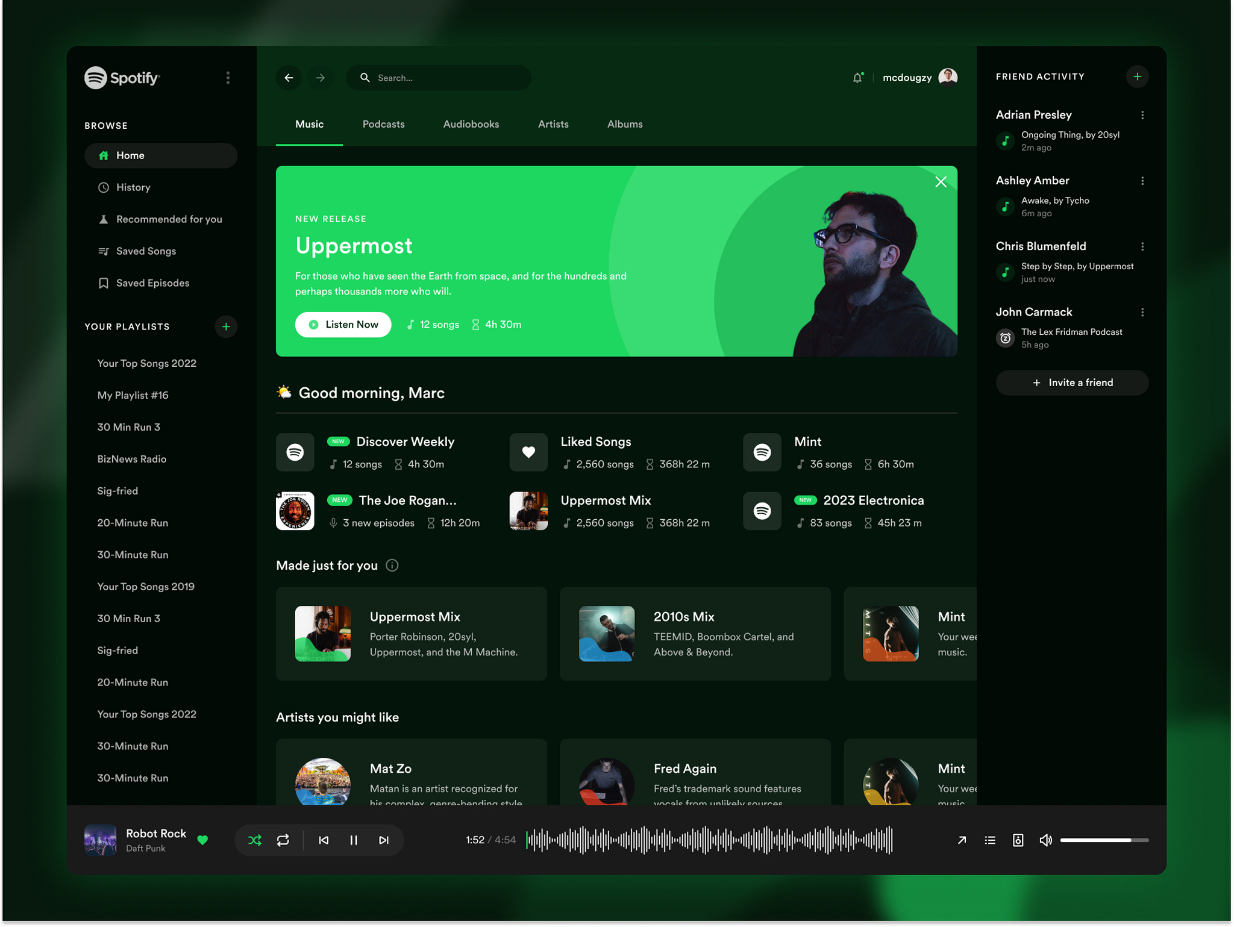Open options menu for Ashley Amber
1234x927 pixels.
[1142, 181]
